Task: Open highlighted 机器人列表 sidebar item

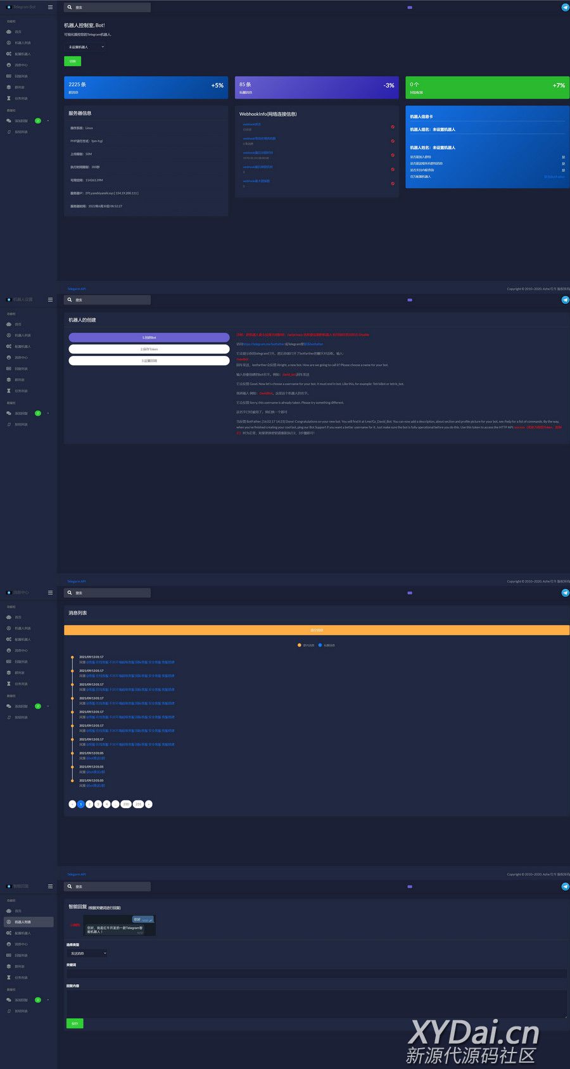Action: click(28, 922)
